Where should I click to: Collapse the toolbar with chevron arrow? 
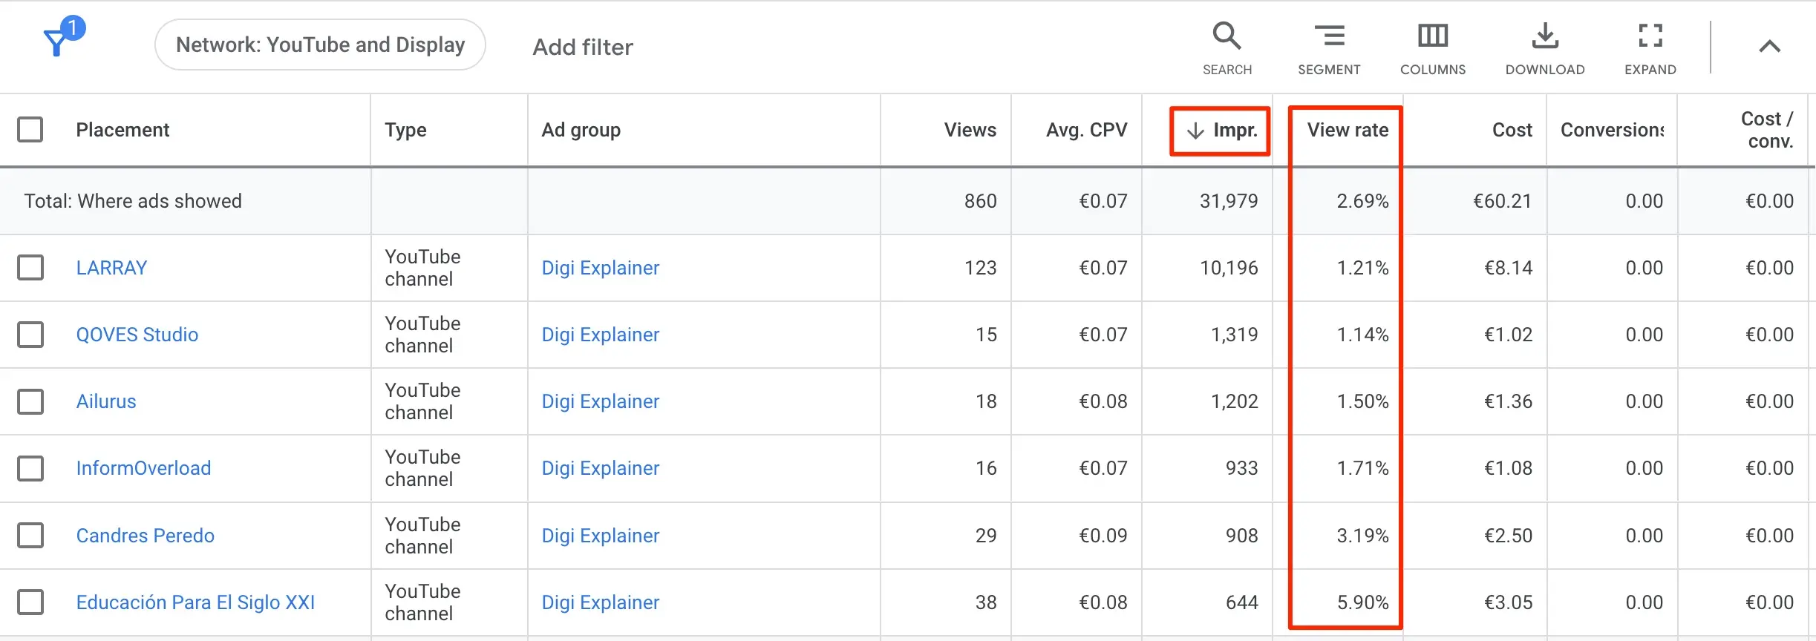point(1769,47)
